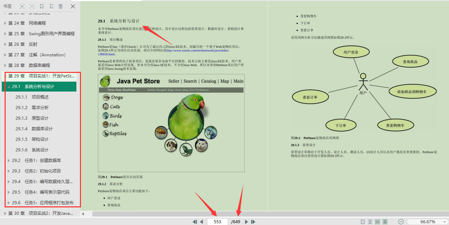Click the page number input field
The height and width of the screenshot is (225, 449).
pos(217,222)
